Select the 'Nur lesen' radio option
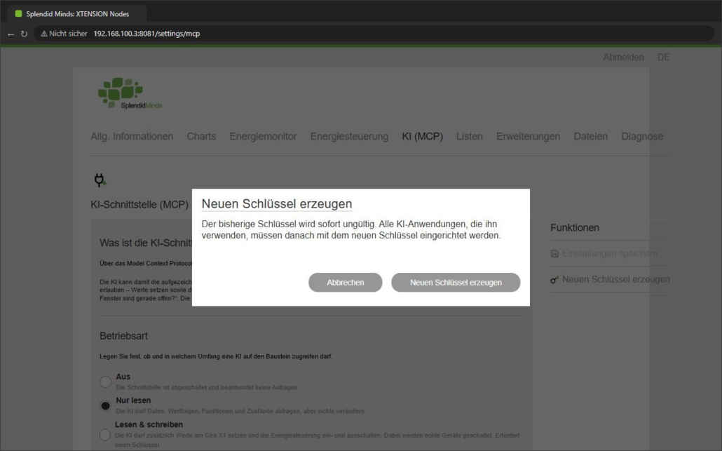Viewport: 722px width, 451px height. click(x=105, y=405)
